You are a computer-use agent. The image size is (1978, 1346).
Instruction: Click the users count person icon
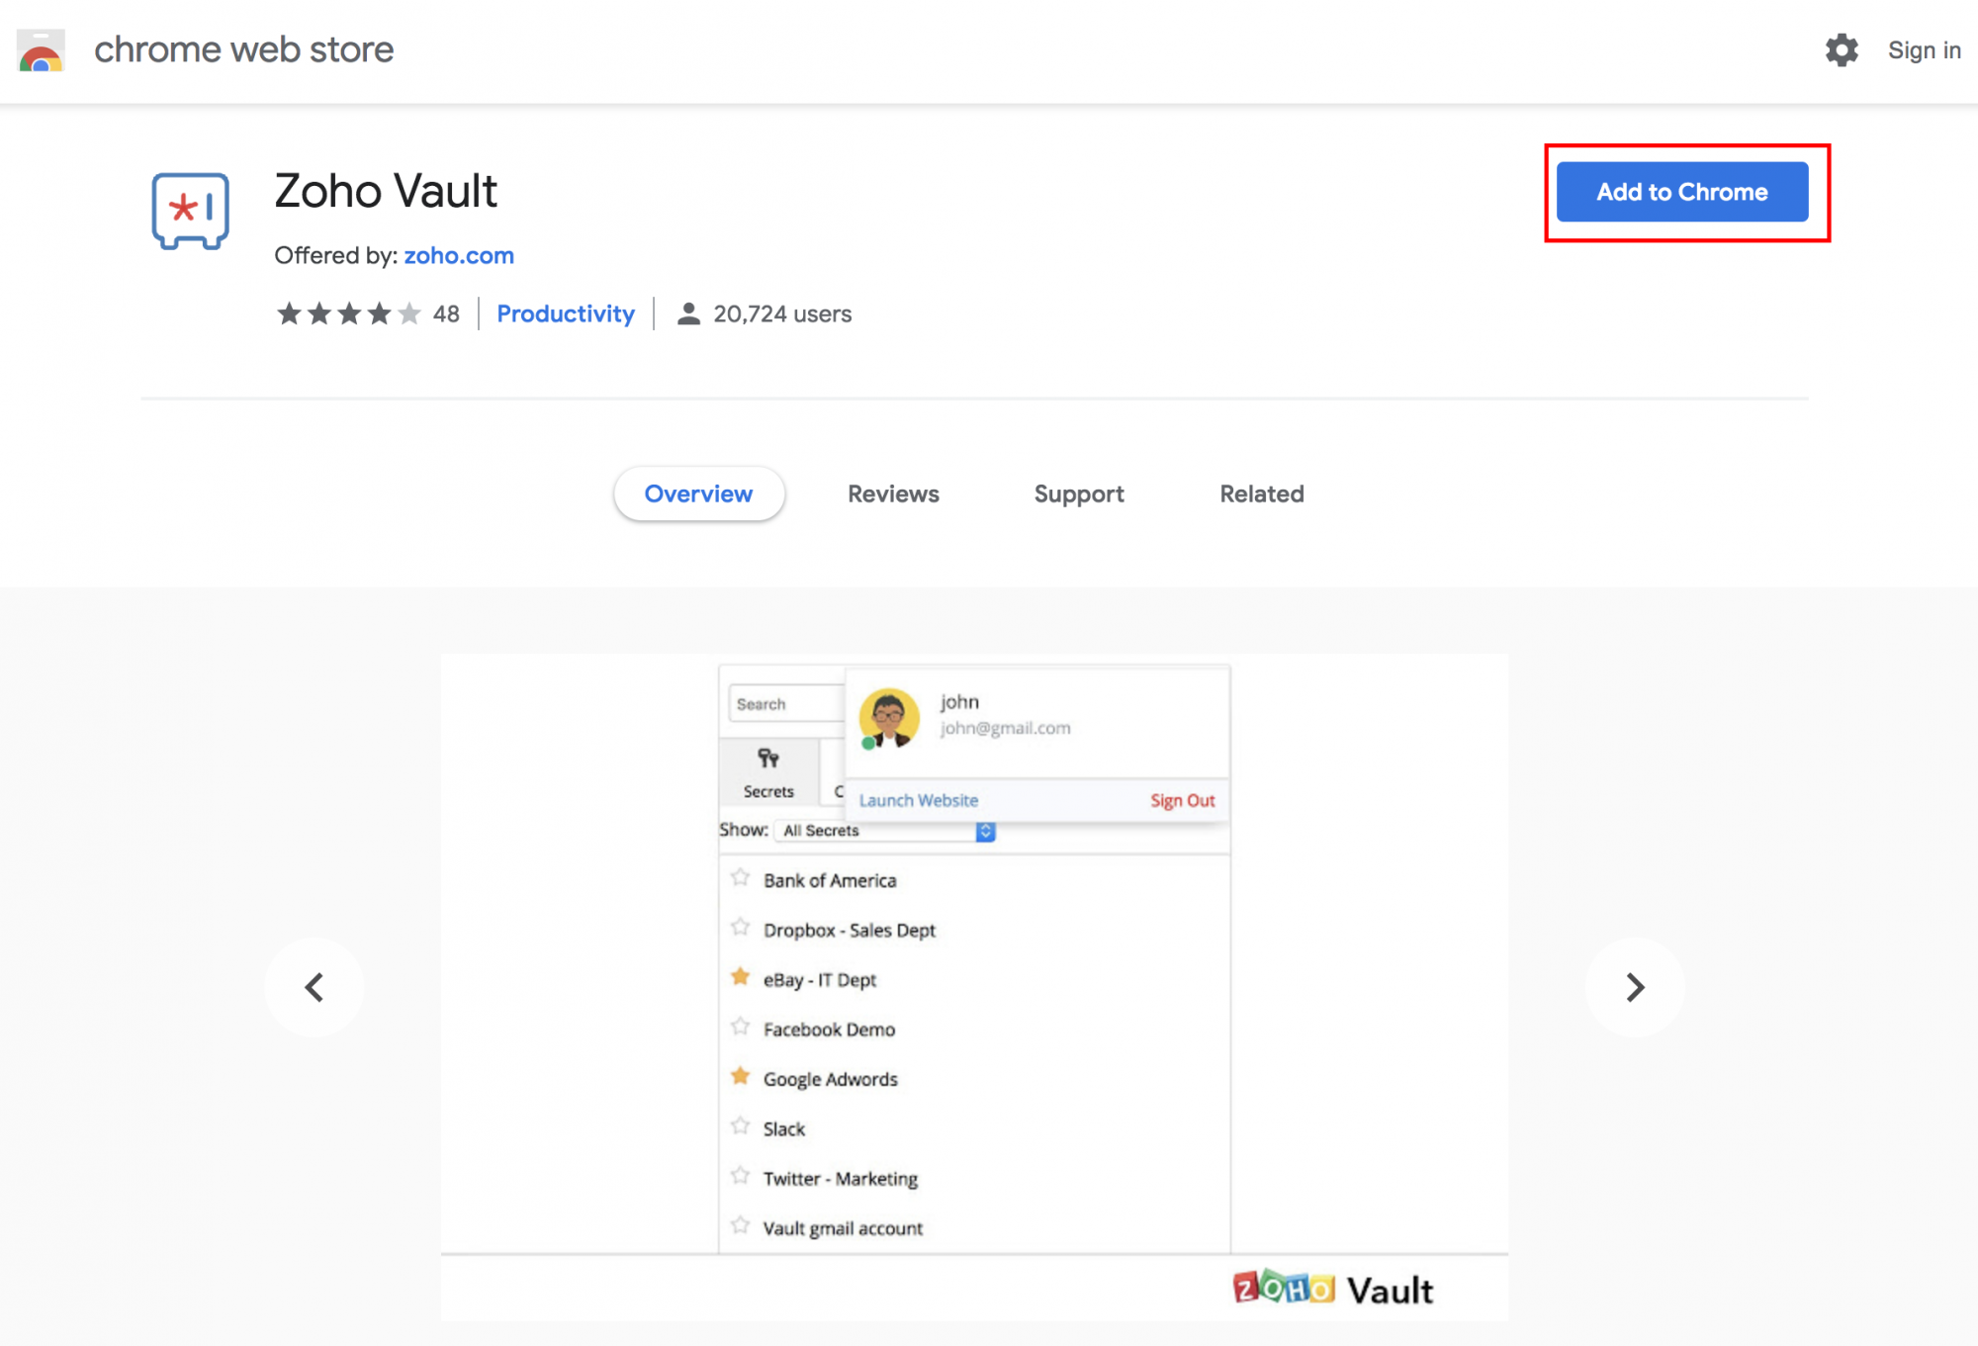(687, 314)
